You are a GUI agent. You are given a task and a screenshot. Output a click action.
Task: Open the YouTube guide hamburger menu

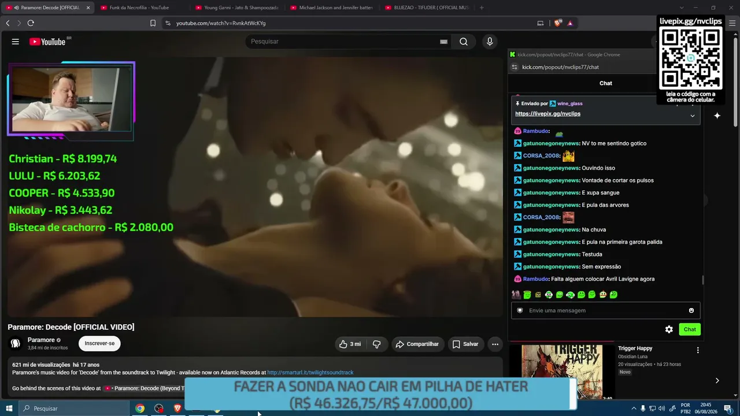16,42
